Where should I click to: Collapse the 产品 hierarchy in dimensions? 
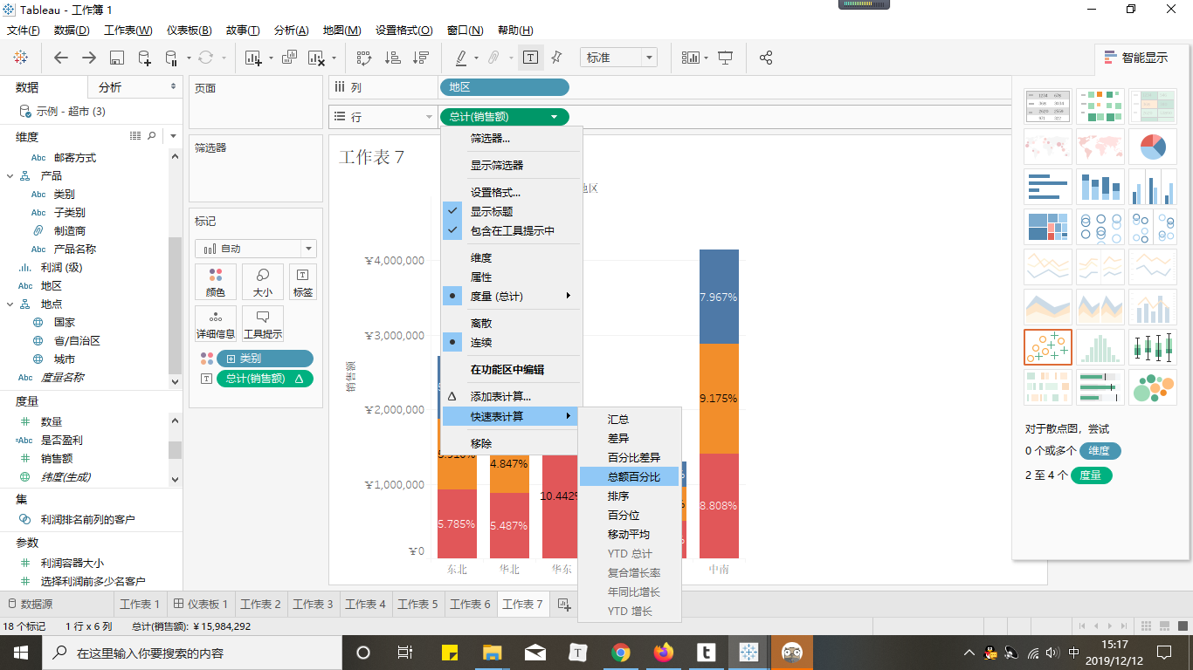click(x=10, y=176)
